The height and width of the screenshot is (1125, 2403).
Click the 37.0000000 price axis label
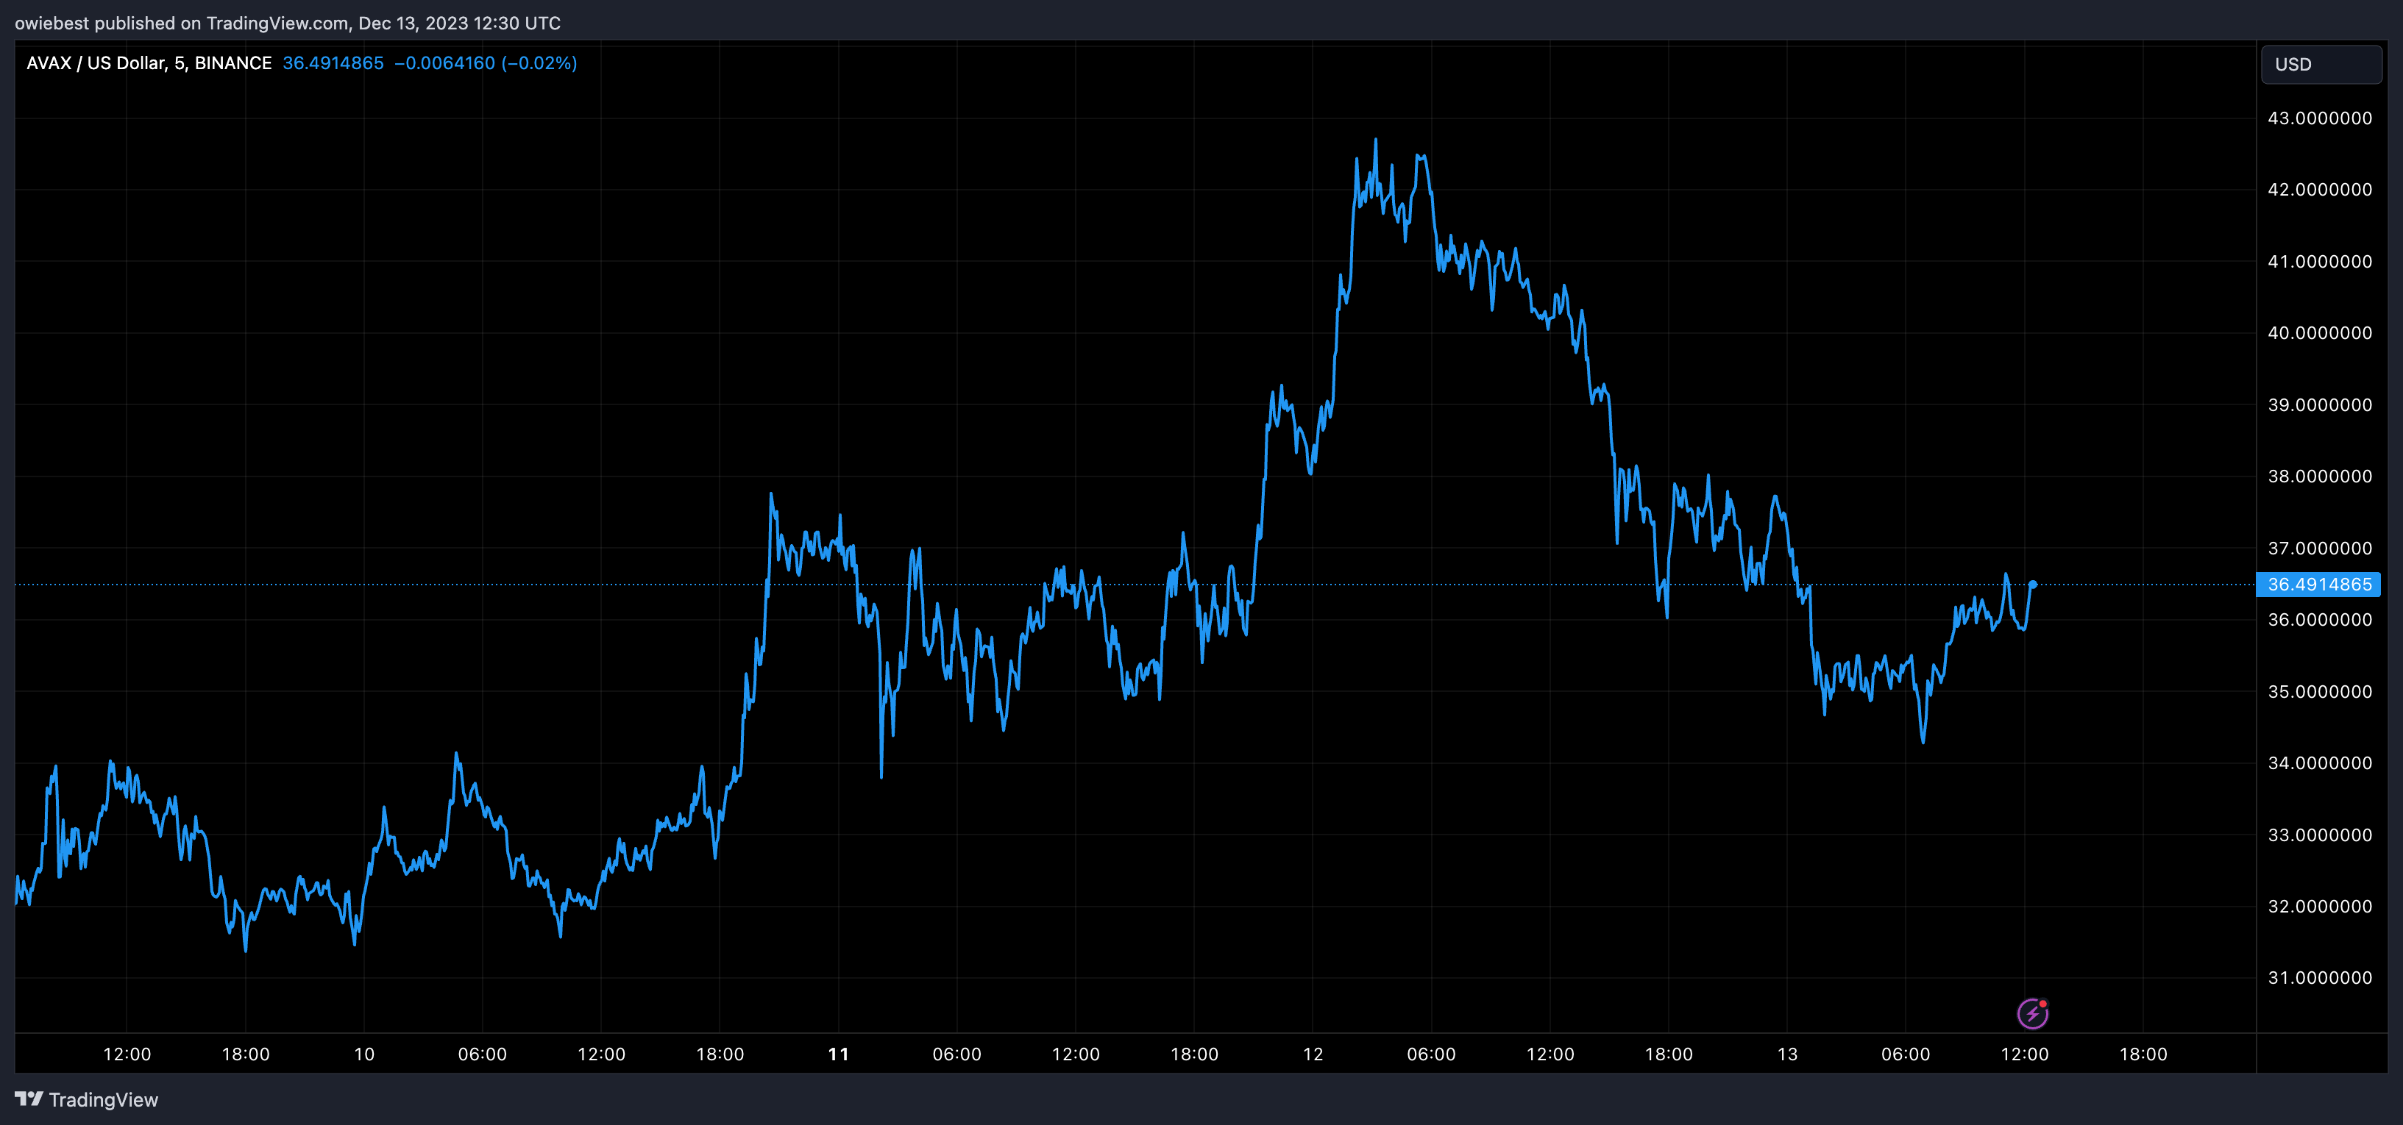point(2320,548)
